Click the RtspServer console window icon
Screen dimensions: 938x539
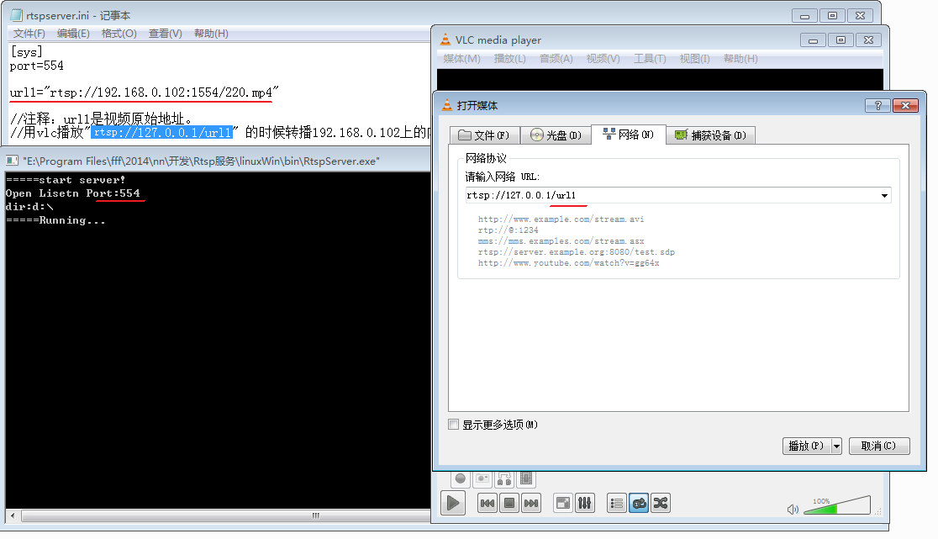point(12,161)
